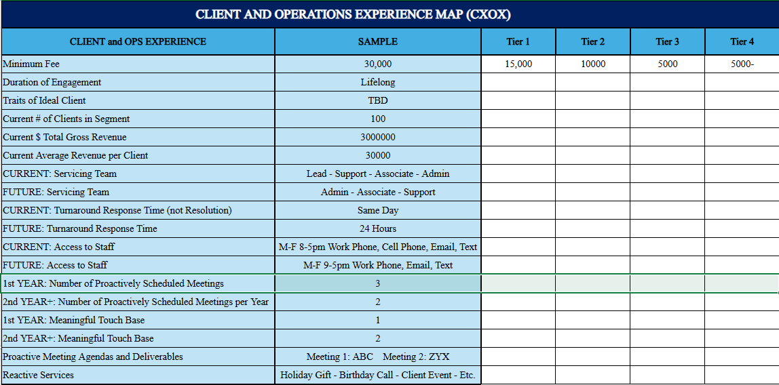This screenshot has height=385, width=779.
Task: Select the 'SAMPLE' column header
Action: tap(377, 41)
